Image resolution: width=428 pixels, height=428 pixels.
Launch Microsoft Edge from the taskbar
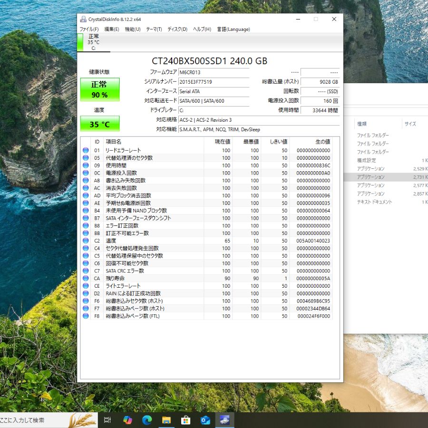point(146,420)
